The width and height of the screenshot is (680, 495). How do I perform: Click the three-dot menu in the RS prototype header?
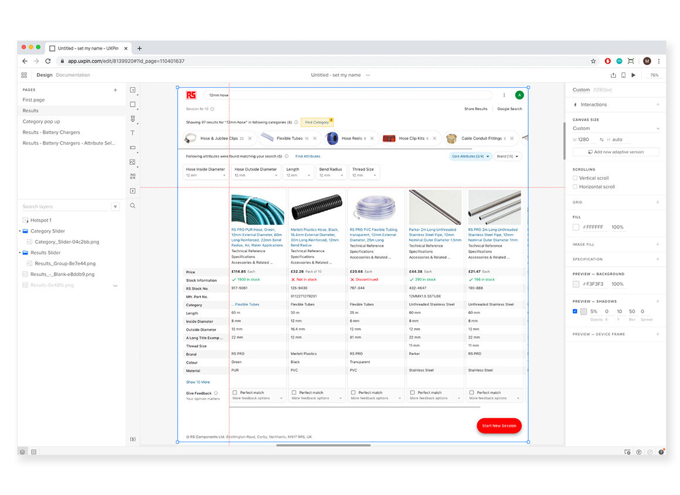pyautogui.click(x=504, y=95)
